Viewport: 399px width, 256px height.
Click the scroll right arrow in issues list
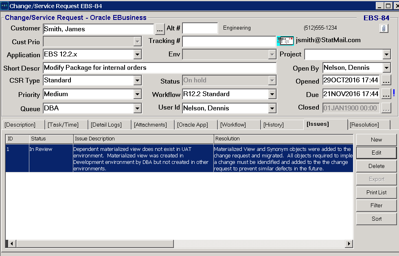[349, 243]
